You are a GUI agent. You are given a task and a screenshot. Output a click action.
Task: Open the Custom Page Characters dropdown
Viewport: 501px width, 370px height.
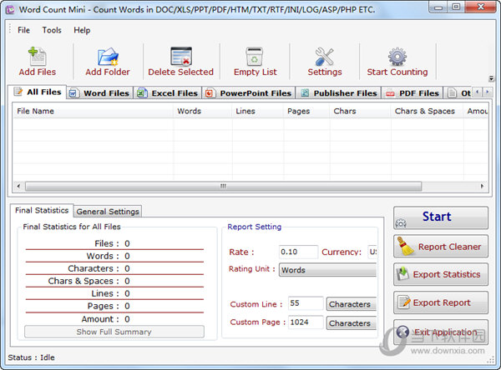point(350,323)
